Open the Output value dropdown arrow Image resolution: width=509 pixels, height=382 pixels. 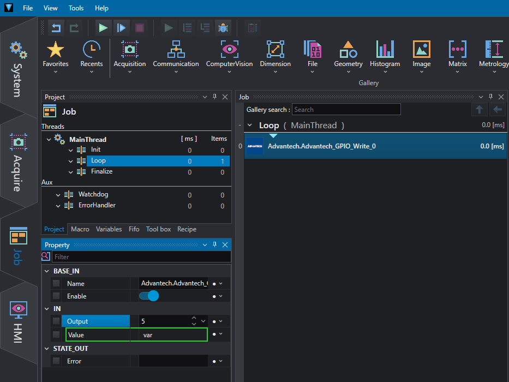pos(203,321)
